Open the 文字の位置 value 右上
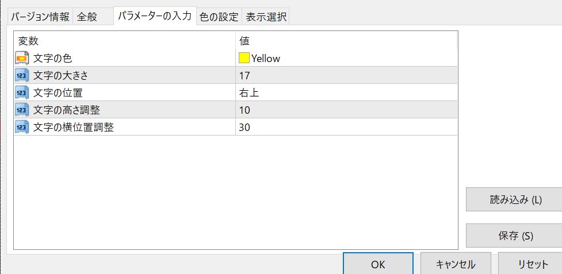 [x=345, y=92]
